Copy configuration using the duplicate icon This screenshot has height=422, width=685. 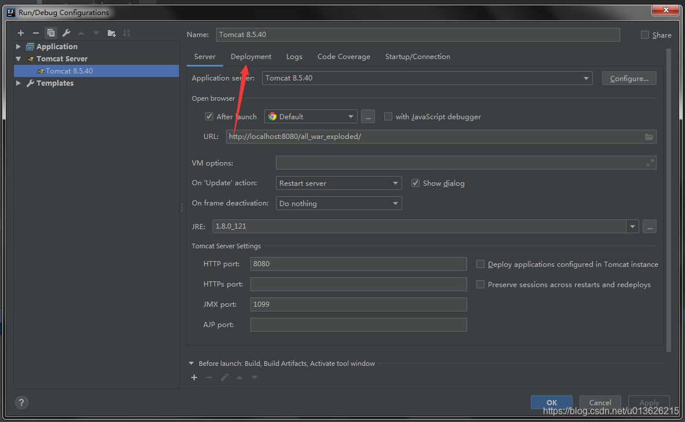click(50, 33)
